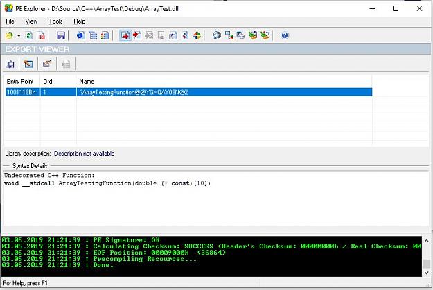Click the grayed-out print icon in Export Viewer
This screenshot has height=290, width=433.
coord(66,64)
